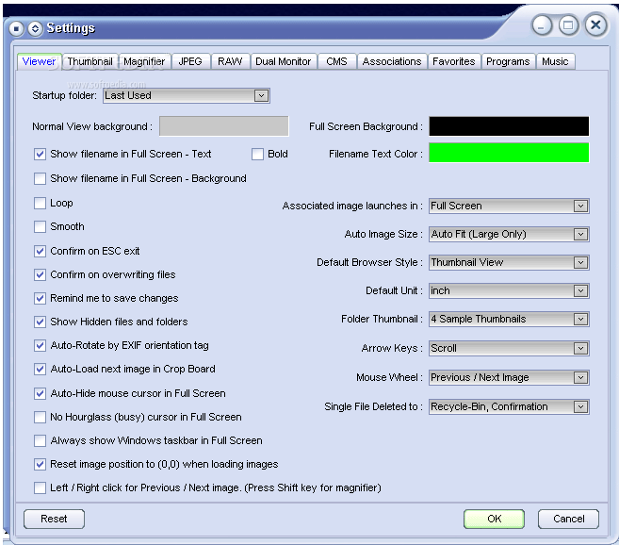Enable Left / Right click for Previous / Next image
The image size is (619, 545).
40,488
